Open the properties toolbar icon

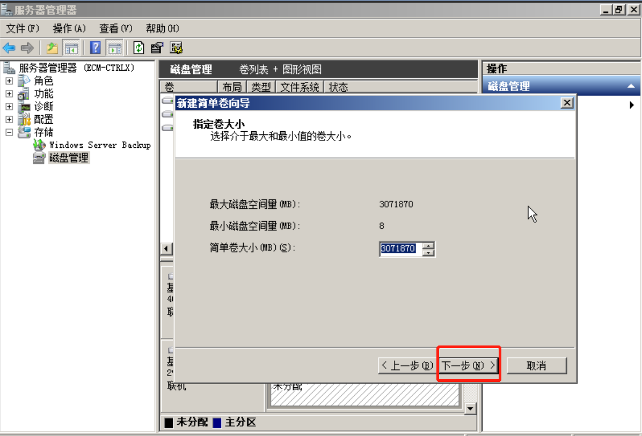coord(157,48)
